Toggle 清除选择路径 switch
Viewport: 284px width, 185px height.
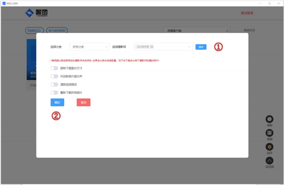point(54,85)
